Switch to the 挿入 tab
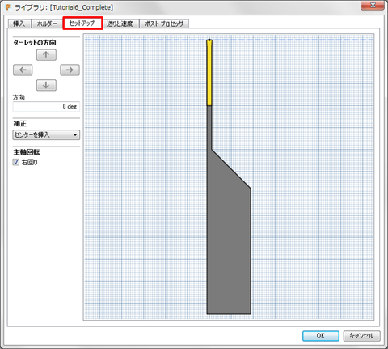This screenshot has width=388, height=349. pyautogui.click(x=19, y=23)
